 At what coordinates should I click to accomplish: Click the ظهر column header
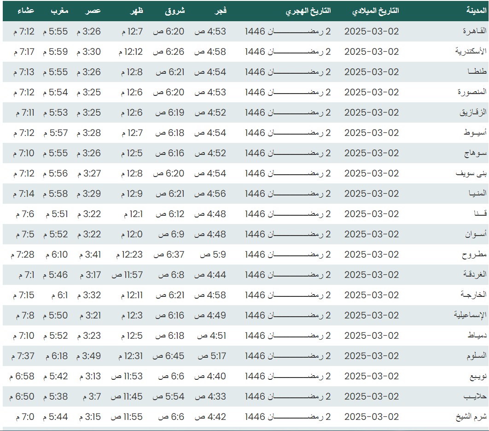click(137, 10)
